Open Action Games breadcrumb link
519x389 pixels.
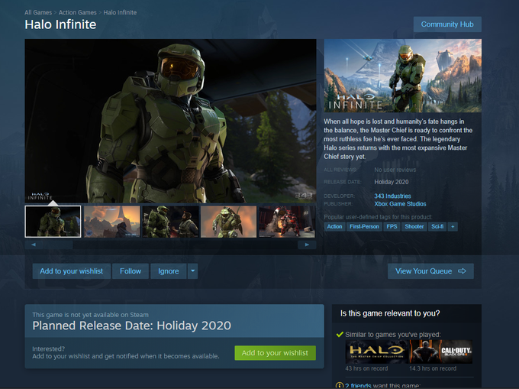click(77, 12)
